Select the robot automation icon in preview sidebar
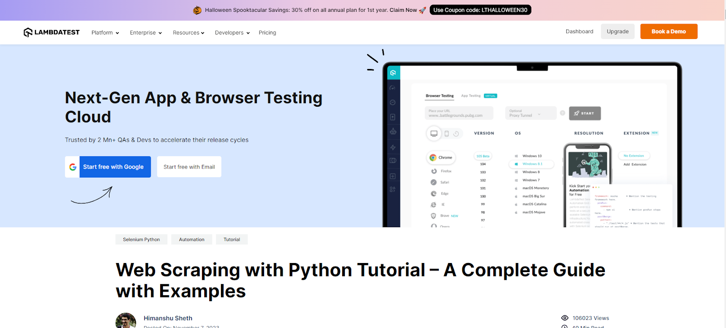The image size is (726, 328). (393, 132)
